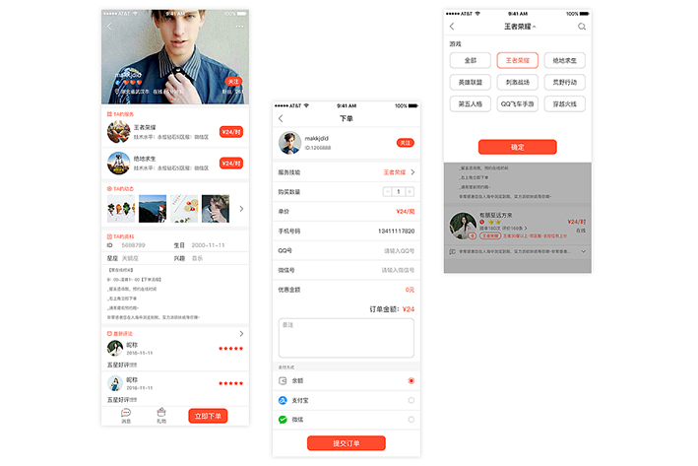Open search on the filter screen

(582, 27)
